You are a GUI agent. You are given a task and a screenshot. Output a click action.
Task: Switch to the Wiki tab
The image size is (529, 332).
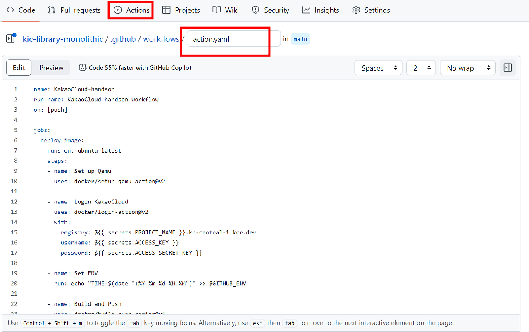tap(226, 10)
